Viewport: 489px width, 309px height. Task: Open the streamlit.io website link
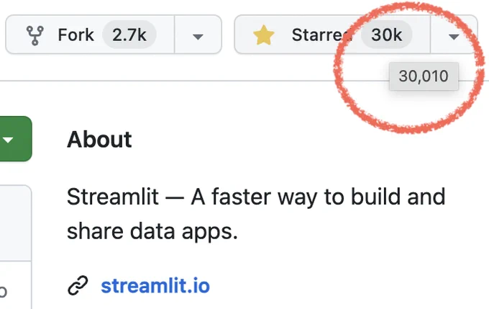click(x=155, y=285)
